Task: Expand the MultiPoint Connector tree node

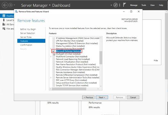Action: click(x=51, y=57)
